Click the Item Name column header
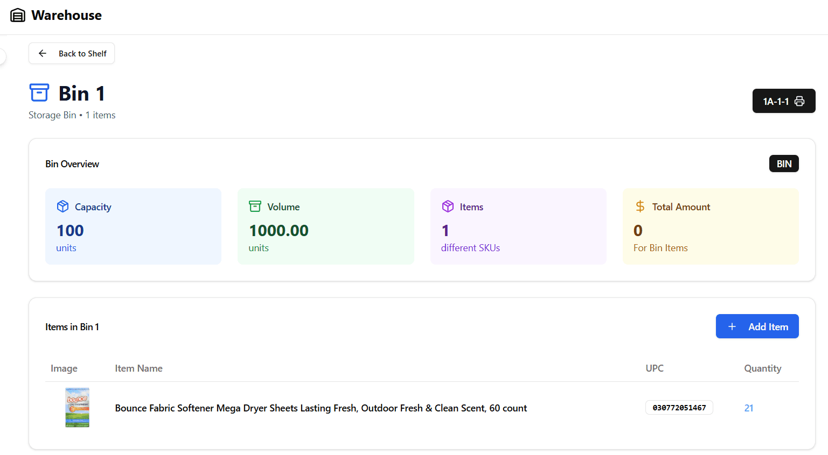This screenshot has height=455, width=828. pos(138,368)
